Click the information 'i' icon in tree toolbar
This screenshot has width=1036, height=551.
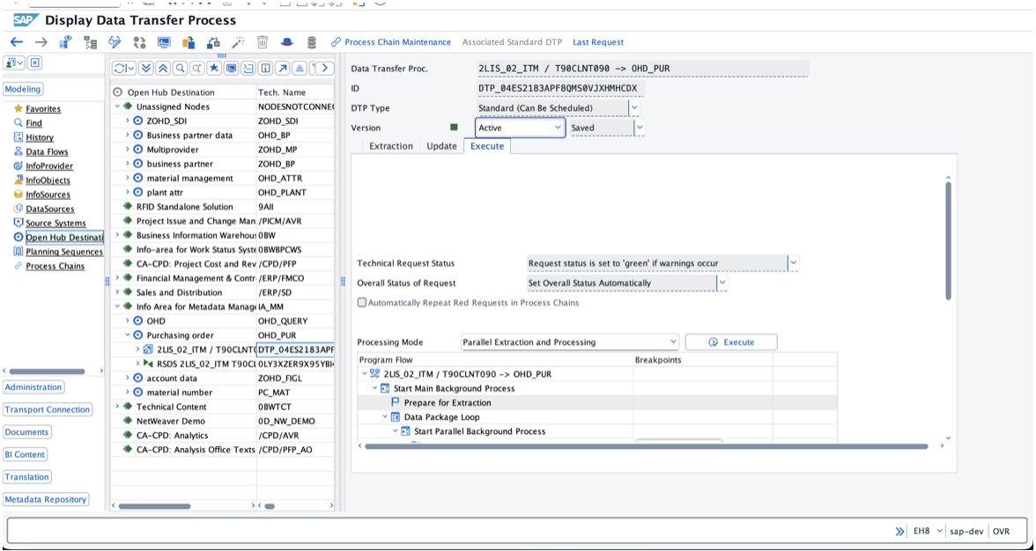coord(266,68)
